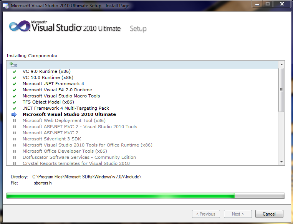The width and height of the screenshot is (293, 224).
Task: Click the Next button
Action: coord(238,214)
